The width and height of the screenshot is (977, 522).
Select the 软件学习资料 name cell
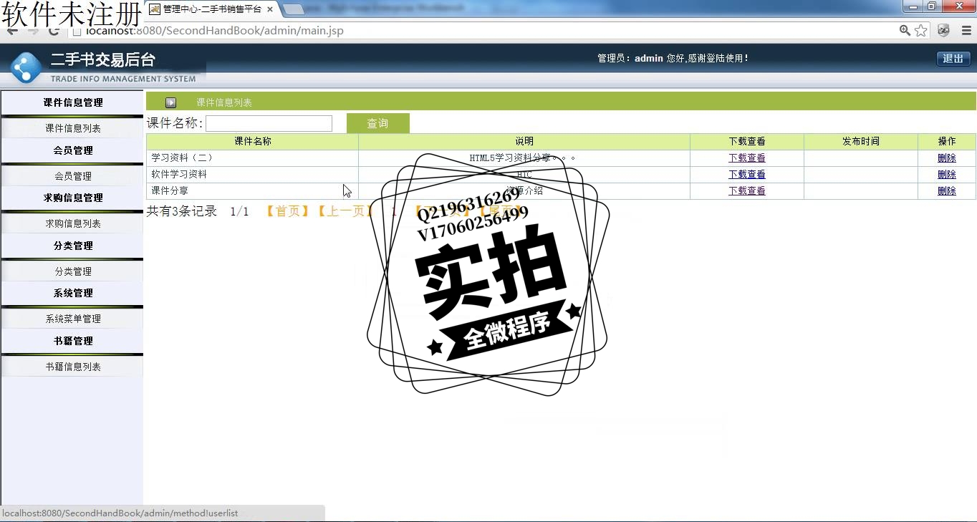click(x=253, y=174)
